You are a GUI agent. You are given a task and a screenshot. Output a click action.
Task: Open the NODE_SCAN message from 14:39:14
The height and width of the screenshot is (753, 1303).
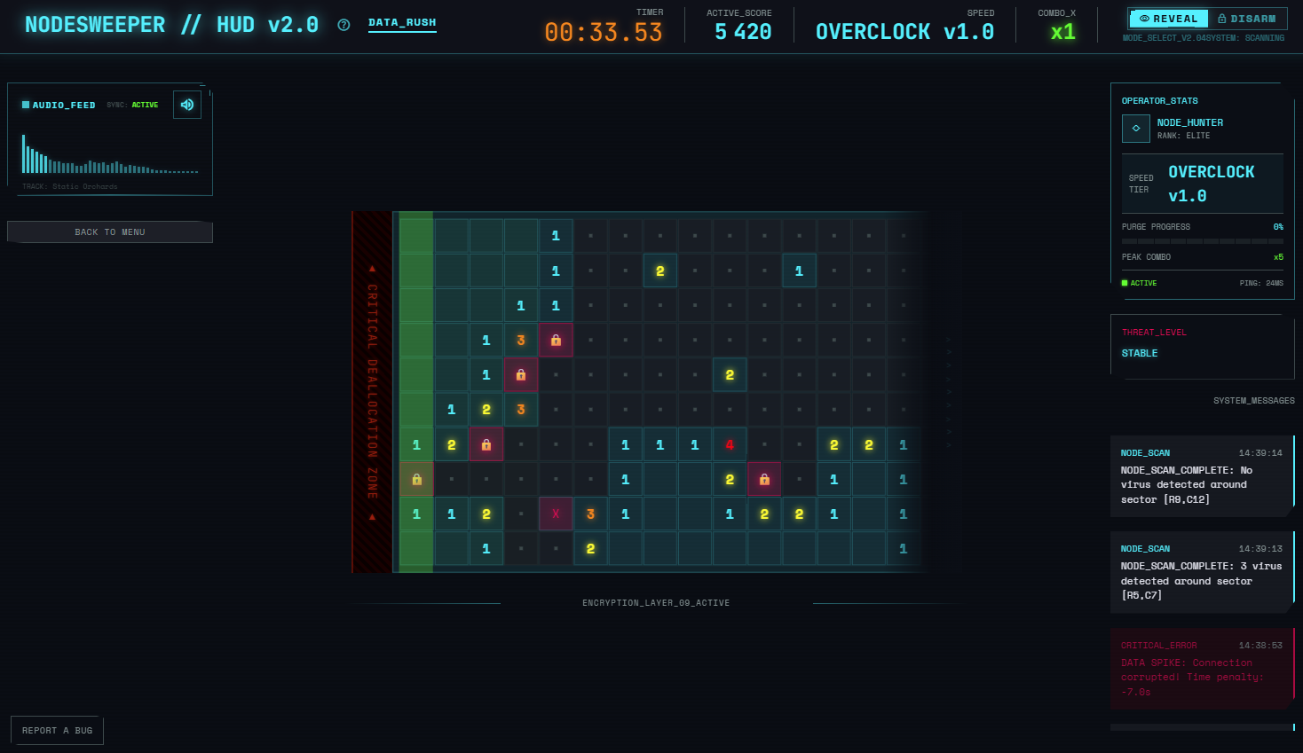pos(1202,476)
